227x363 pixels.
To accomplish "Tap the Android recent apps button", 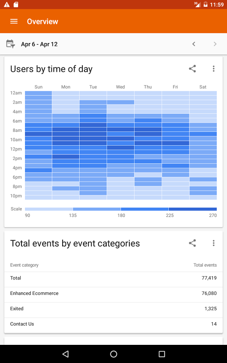I will [x=162, y=354].
